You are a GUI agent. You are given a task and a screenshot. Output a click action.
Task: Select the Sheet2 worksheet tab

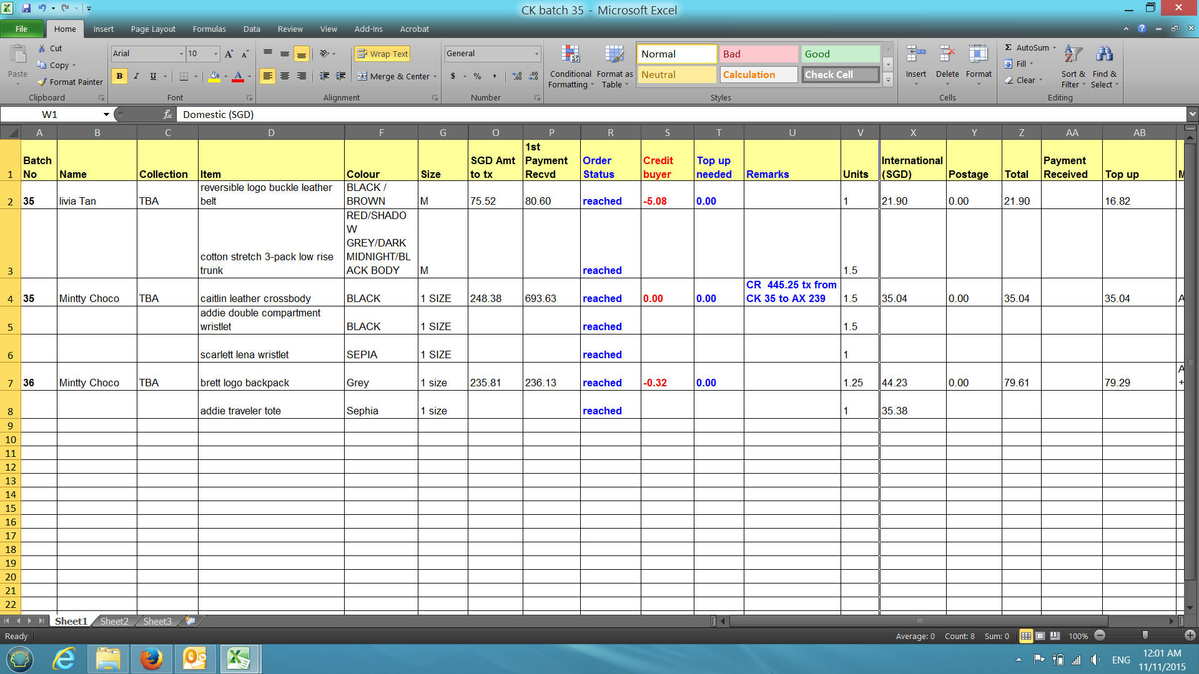coord(114,621)
